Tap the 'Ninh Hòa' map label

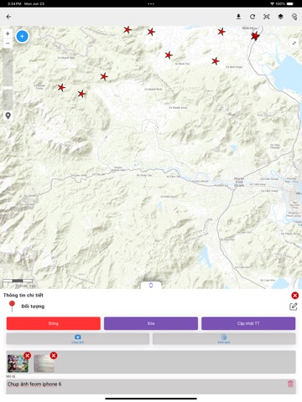click(x=249, y=28)
